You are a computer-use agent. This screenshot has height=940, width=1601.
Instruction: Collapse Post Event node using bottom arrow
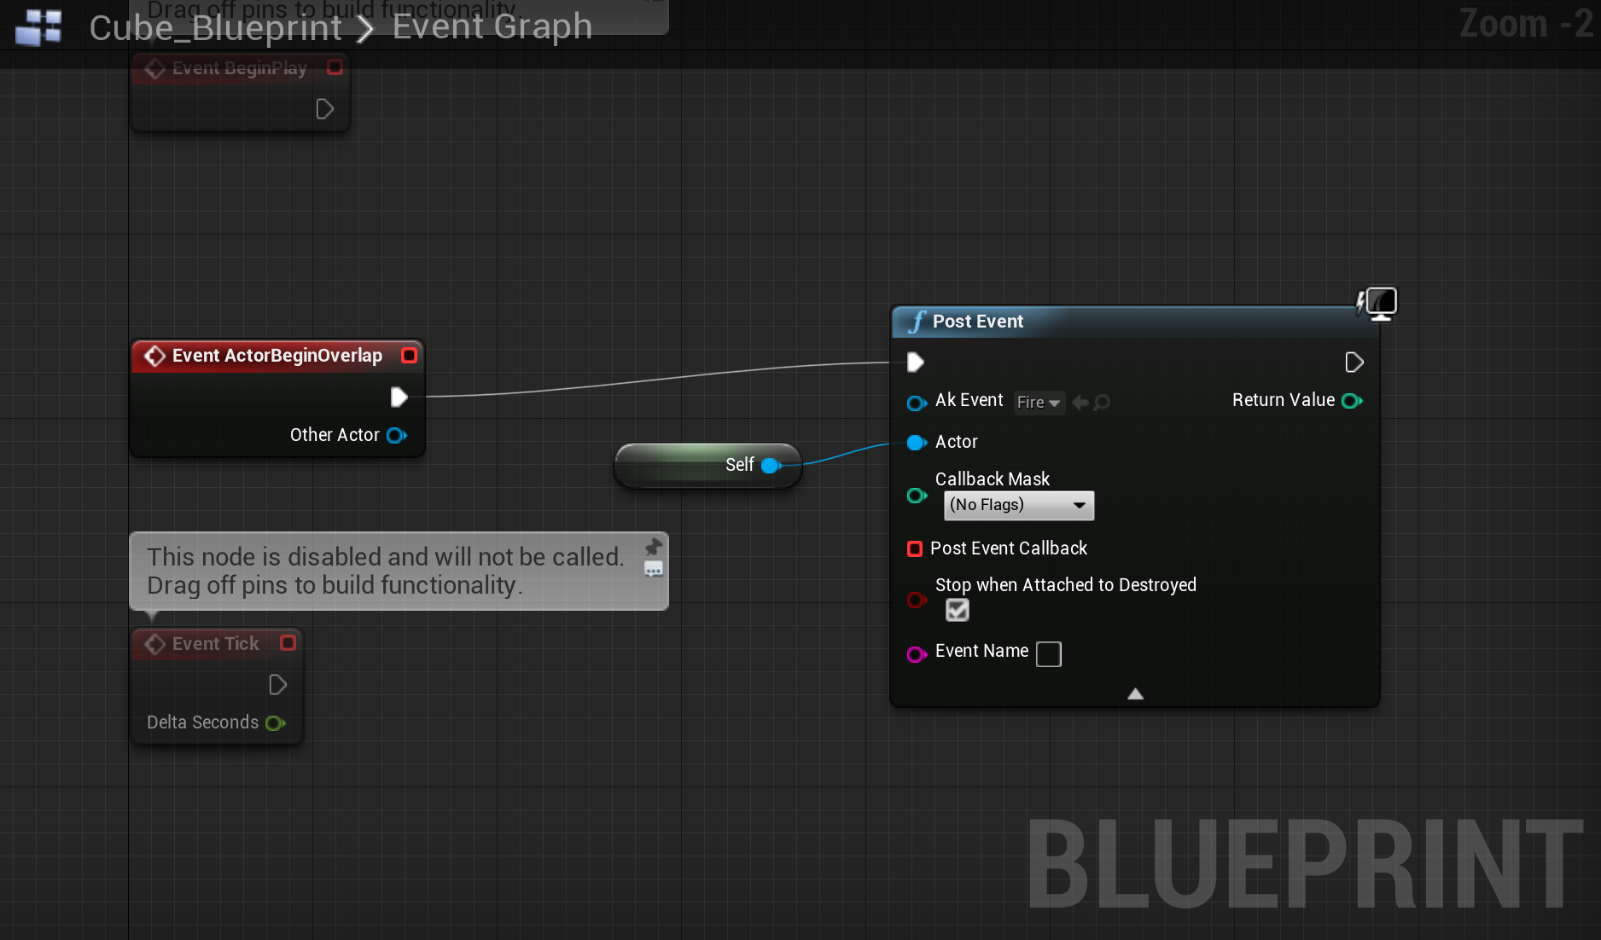pos(1135,693)
